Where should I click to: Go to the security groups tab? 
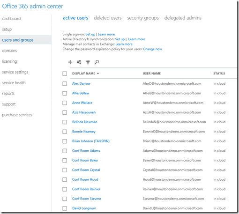(143, 18)
